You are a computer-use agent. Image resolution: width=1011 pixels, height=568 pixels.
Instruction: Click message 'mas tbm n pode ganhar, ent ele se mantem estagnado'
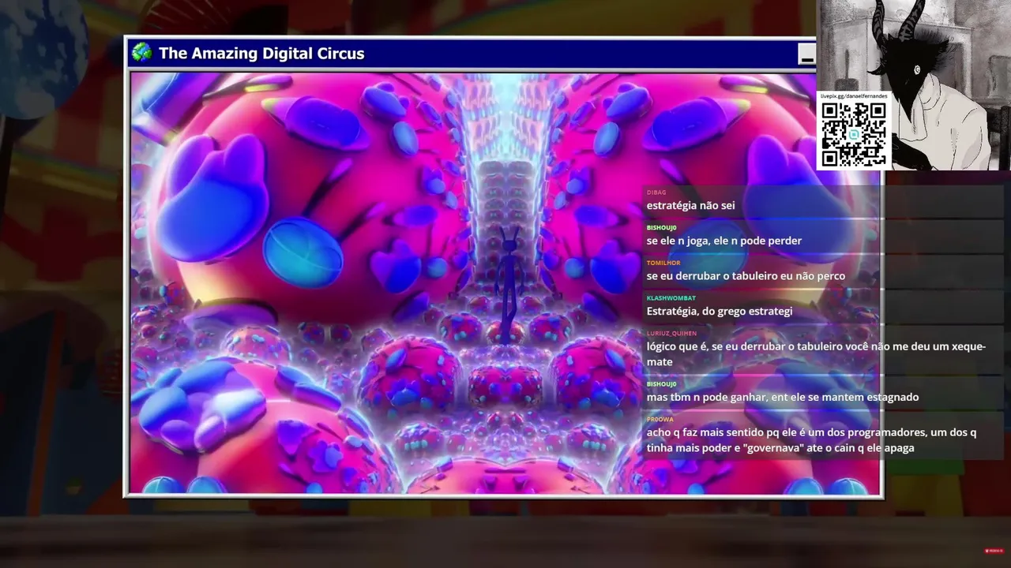[783, 397]
